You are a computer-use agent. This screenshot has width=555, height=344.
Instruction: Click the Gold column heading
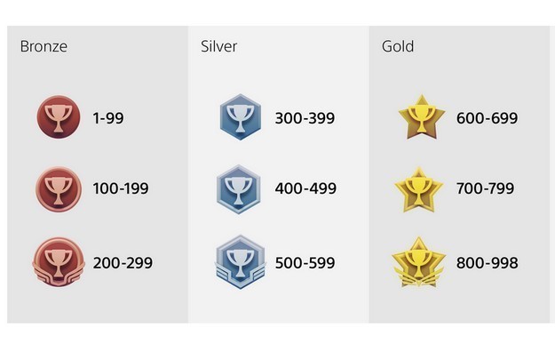tap(398, 46)
